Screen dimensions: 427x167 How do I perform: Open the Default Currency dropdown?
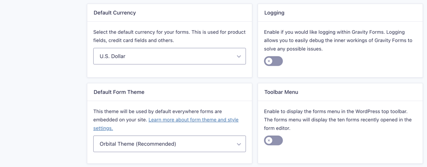point(169,56)
